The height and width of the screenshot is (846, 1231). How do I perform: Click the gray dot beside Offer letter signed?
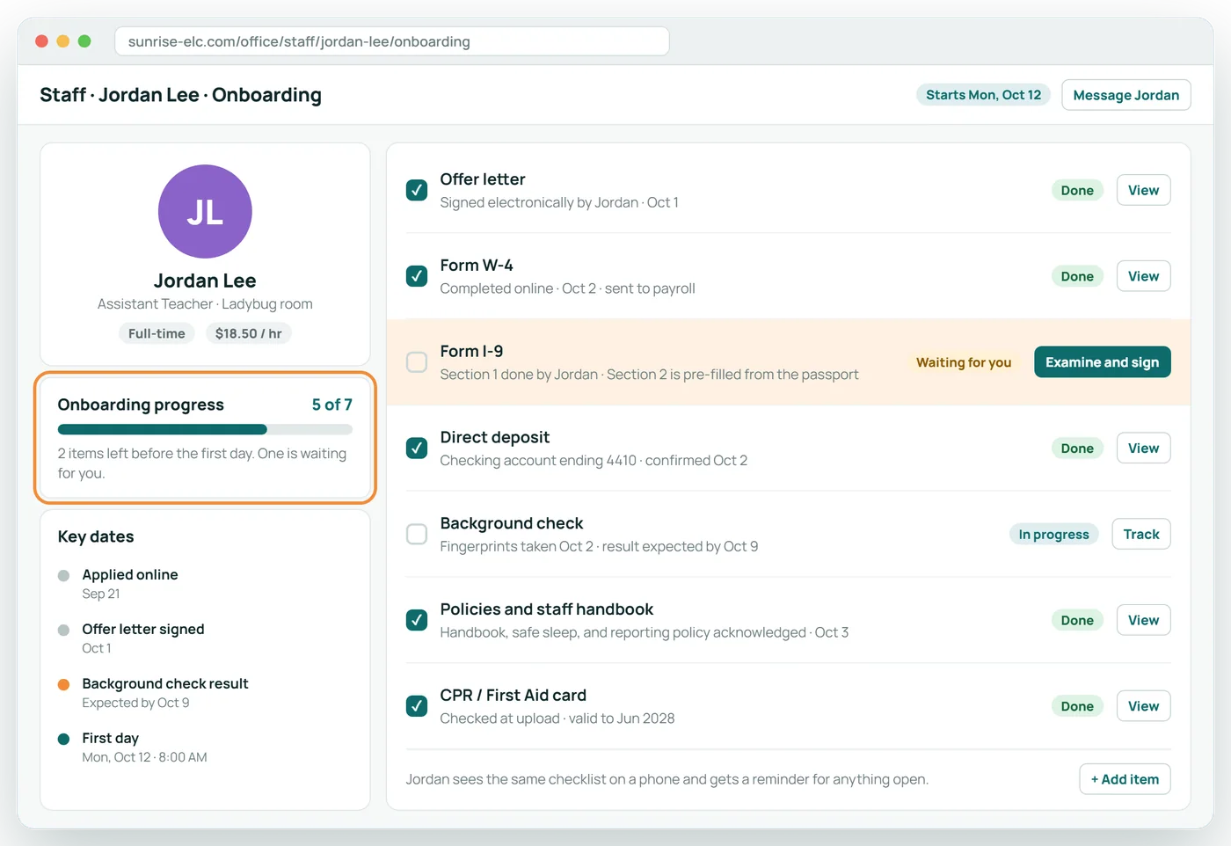pyautogui.click(x=63, y=631)
